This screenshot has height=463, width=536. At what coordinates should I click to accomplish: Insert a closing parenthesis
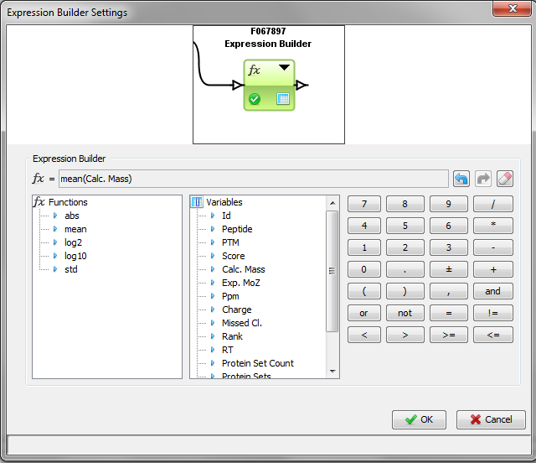point(405,291)
